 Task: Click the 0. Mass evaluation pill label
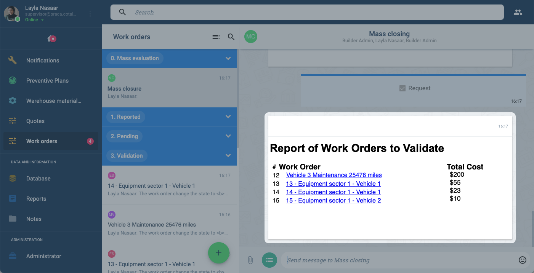click(135, 58)
